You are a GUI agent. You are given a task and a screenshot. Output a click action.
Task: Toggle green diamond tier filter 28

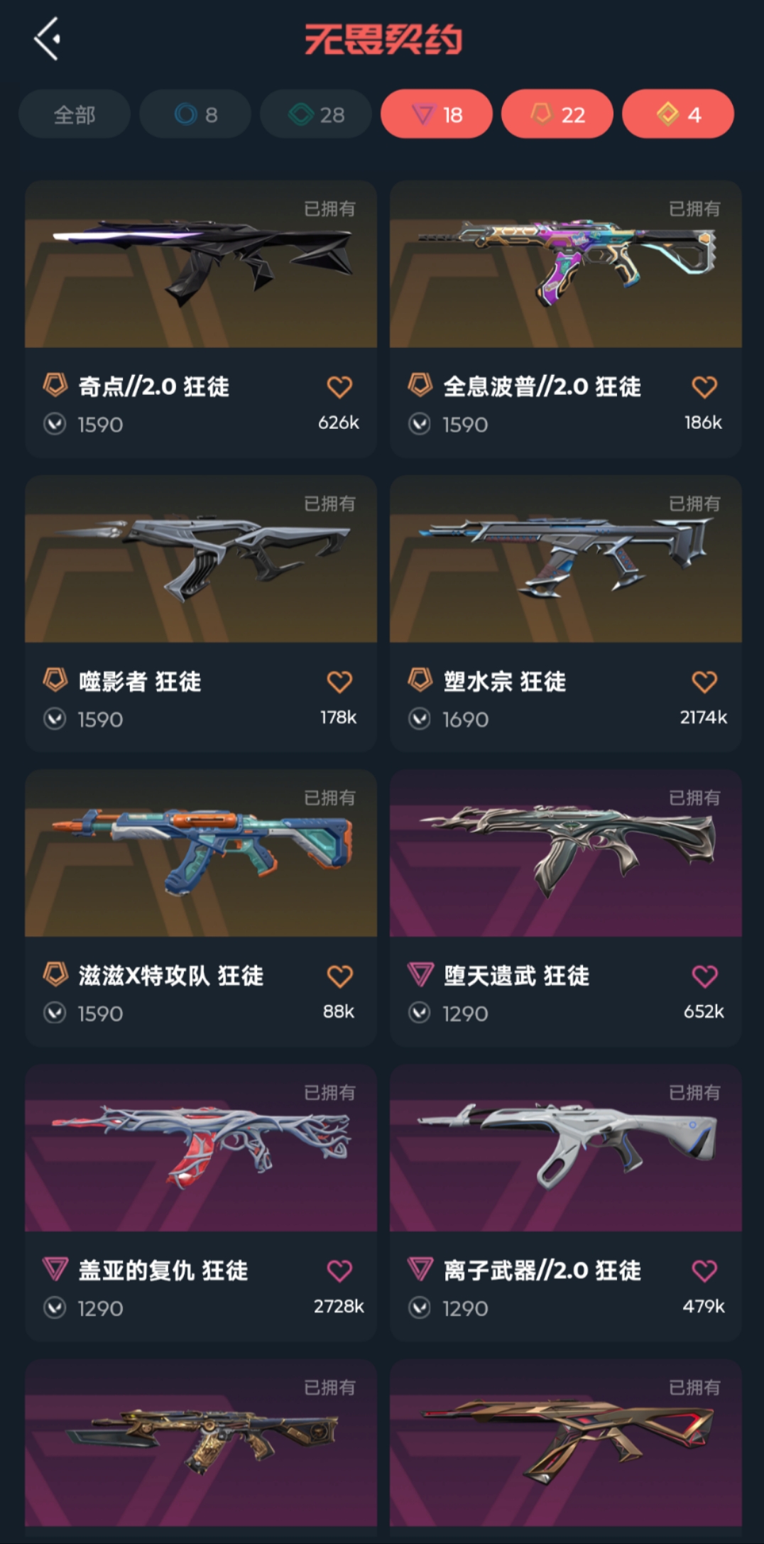click(316, 114)
